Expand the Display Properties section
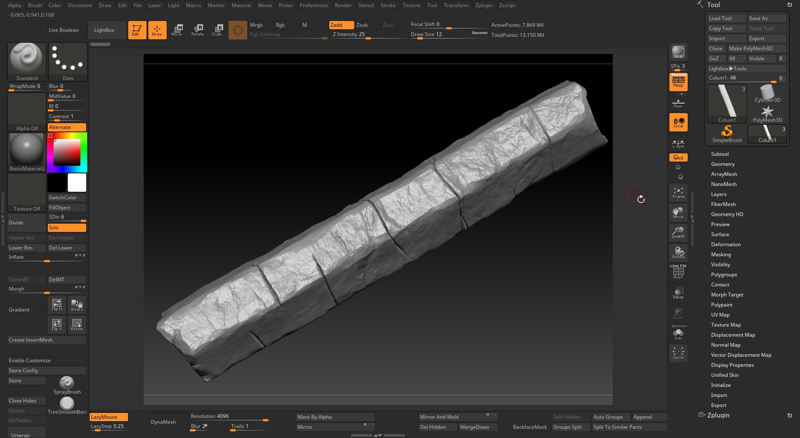 [732, 365]
